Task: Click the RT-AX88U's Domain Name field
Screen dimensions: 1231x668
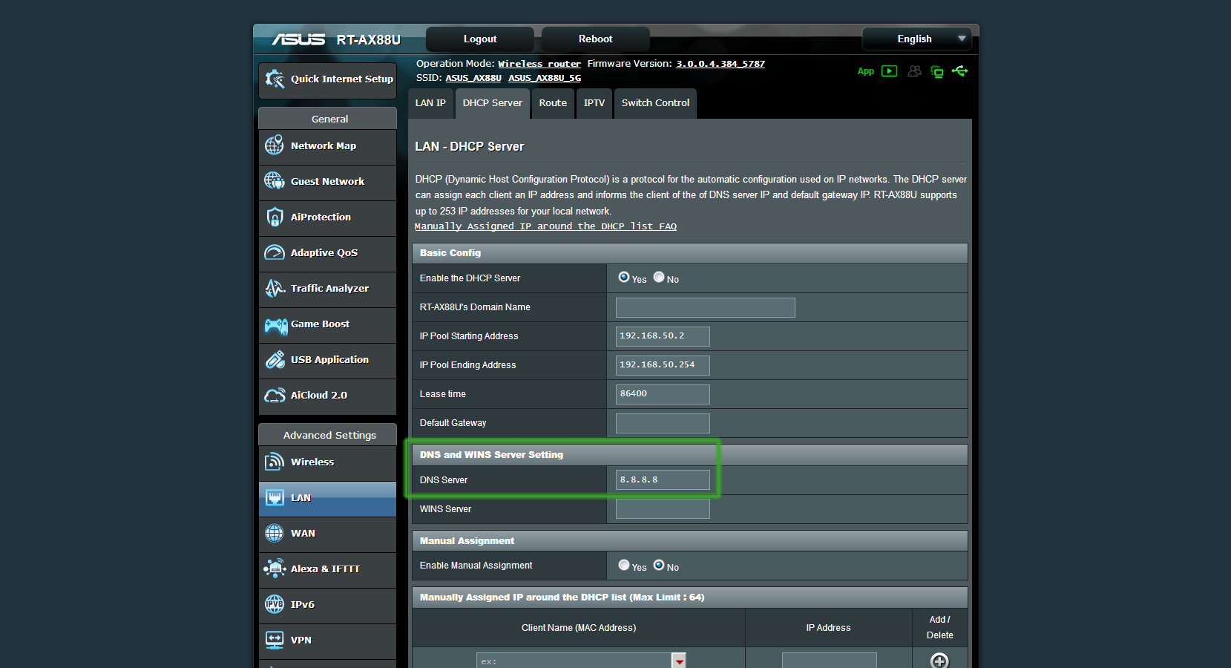Action: point(706,307)
